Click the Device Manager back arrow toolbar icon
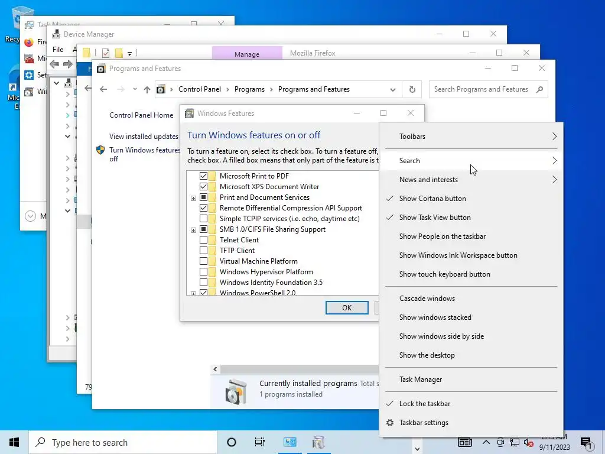 (55, 64)
